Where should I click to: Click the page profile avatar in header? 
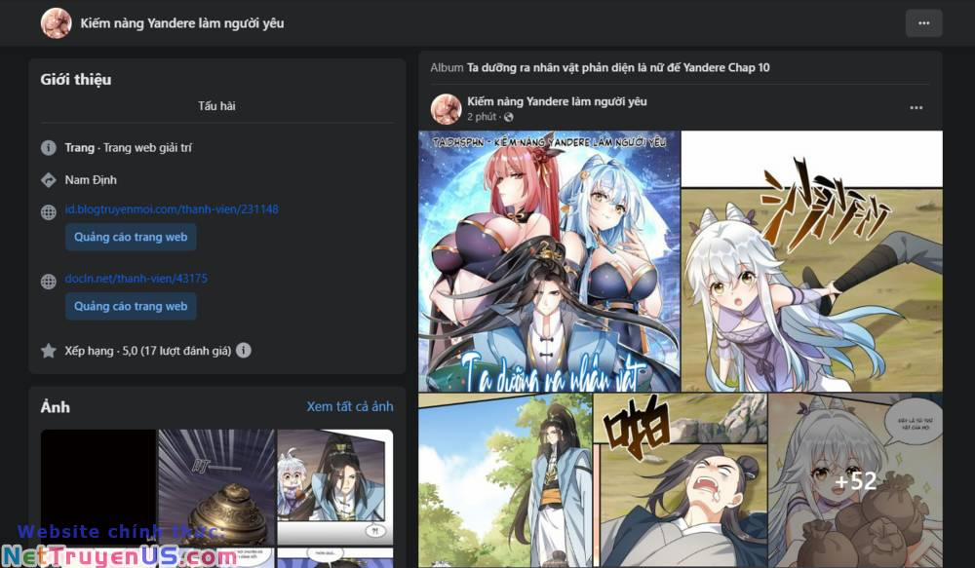[x=56, y=23]
